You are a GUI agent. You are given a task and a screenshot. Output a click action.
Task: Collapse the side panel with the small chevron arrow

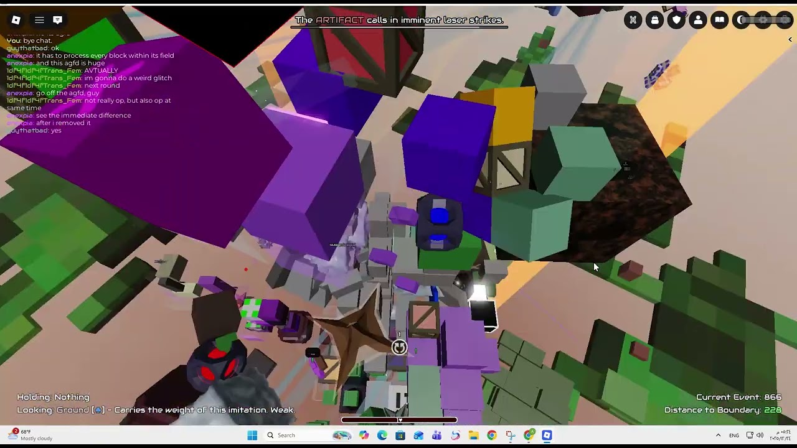click(790, 40)
